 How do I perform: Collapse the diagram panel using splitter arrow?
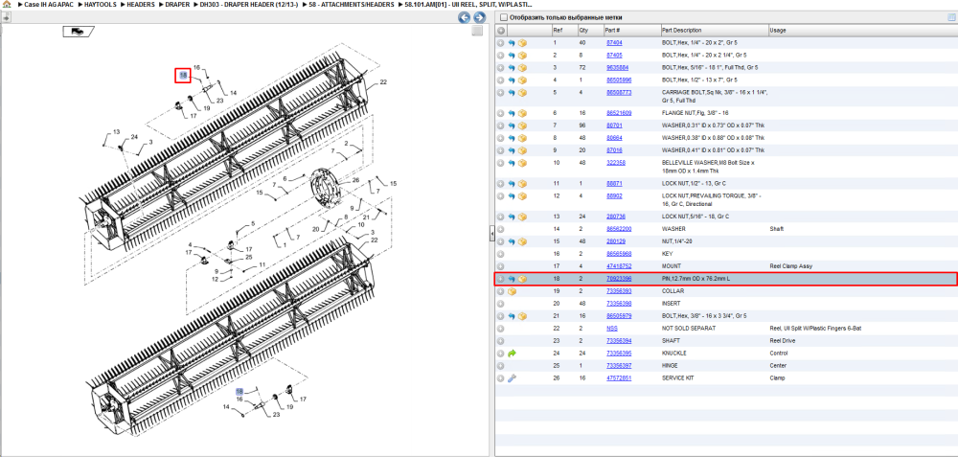pos(491,234)
